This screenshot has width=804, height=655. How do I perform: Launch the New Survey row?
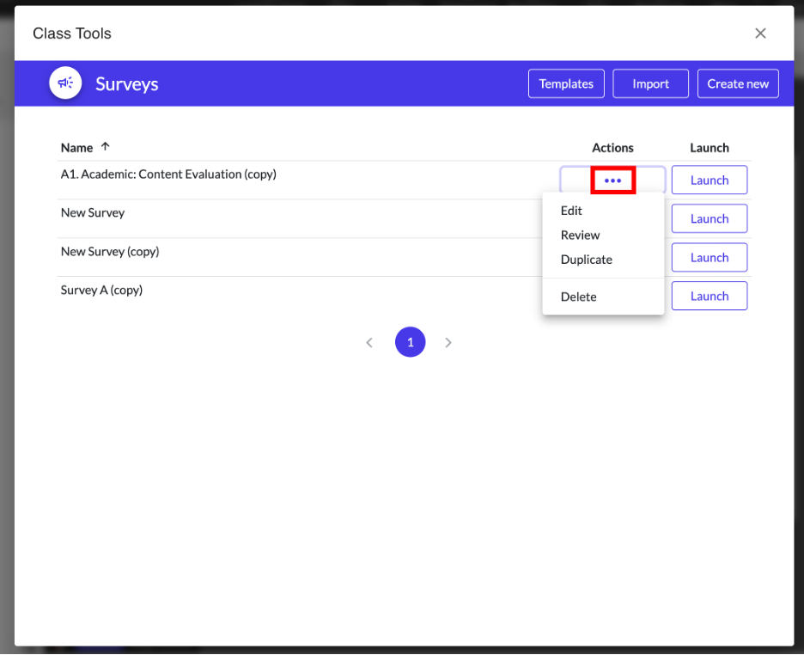(709, 219)
